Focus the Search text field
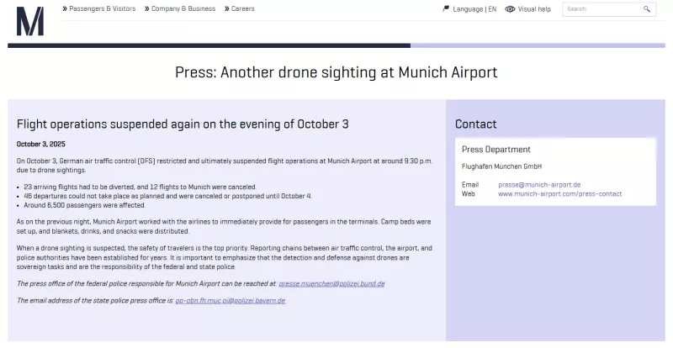 click(x=601, y=9)
